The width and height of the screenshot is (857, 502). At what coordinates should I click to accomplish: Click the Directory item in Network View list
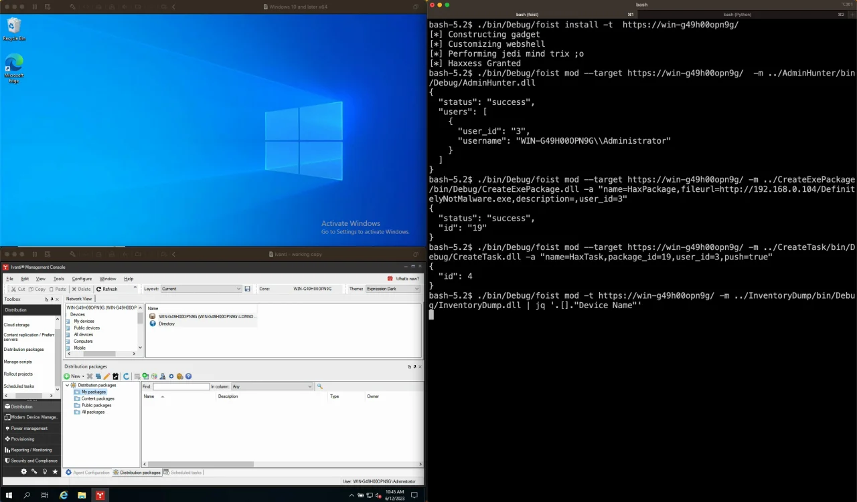point(167,324)
